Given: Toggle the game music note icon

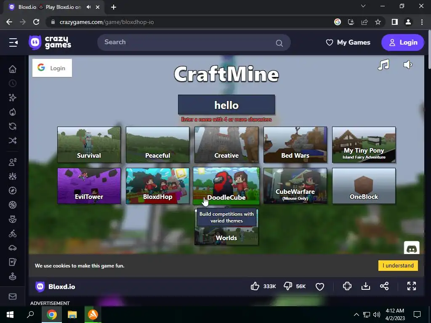Looking at the screenshot, I should coord(383,65).
